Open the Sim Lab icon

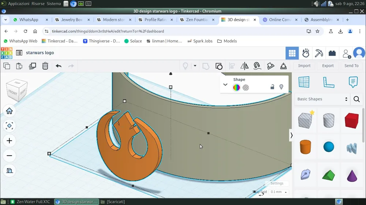point(306,53)
